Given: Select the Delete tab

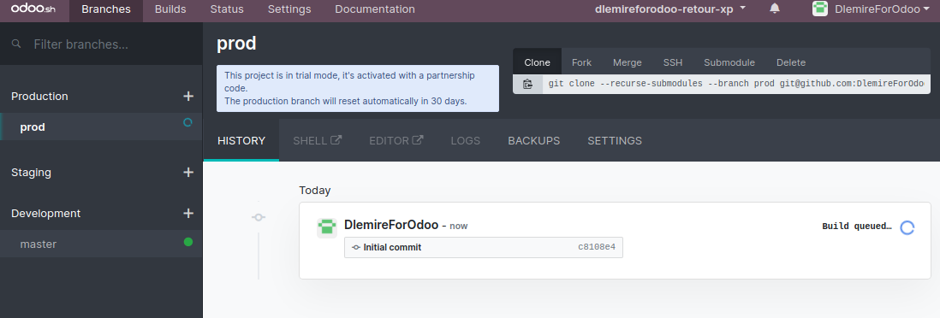Looking at the screenshot, I should pyautogui.click(x=791, y=62).
